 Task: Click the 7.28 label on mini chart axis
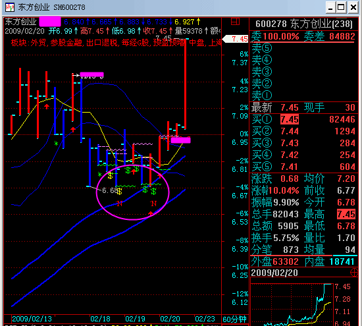coord(343,299)
